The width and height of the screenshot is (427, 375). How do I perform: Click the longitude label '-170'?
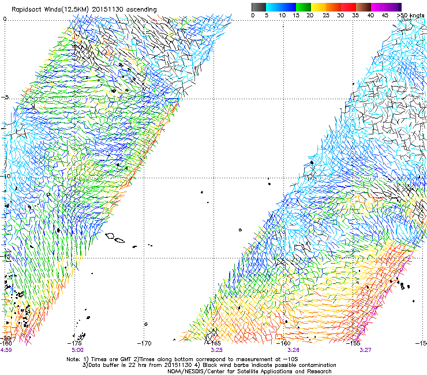(144, 343)
